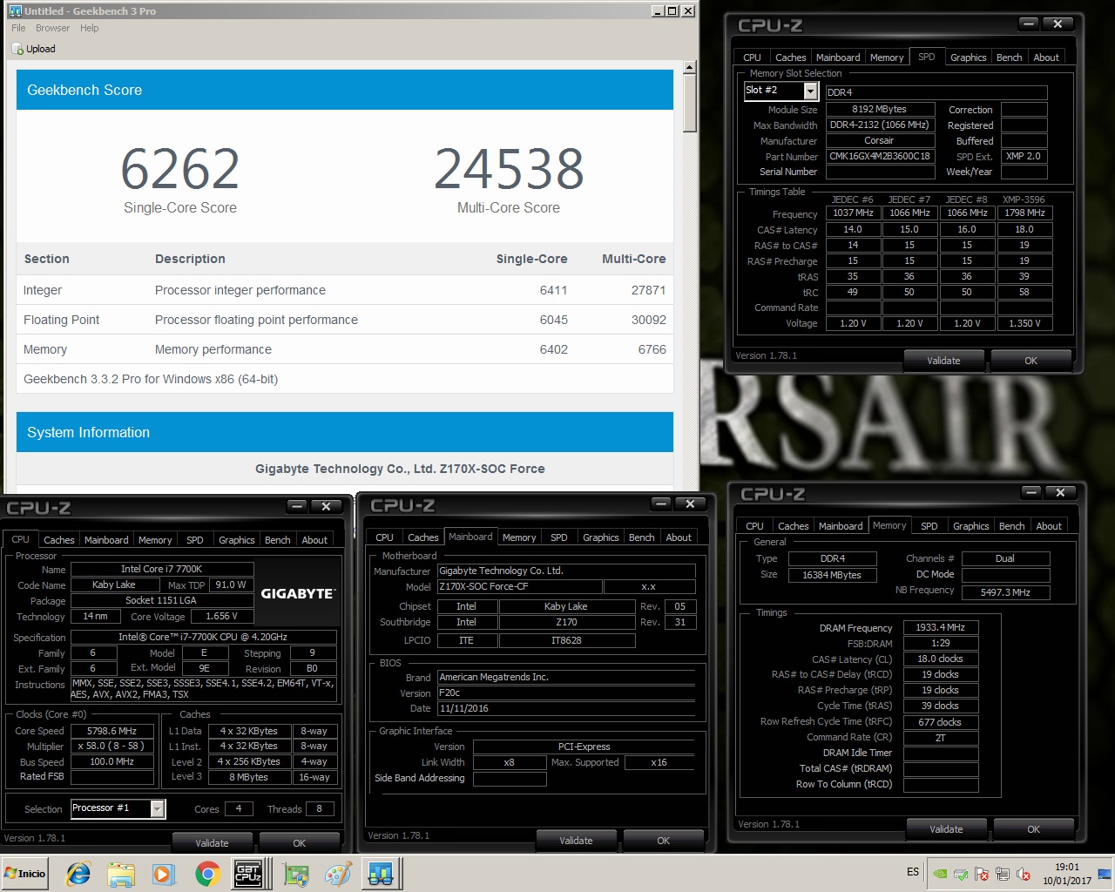Click the Single-Core Score 6262 value

click(180, 168)
